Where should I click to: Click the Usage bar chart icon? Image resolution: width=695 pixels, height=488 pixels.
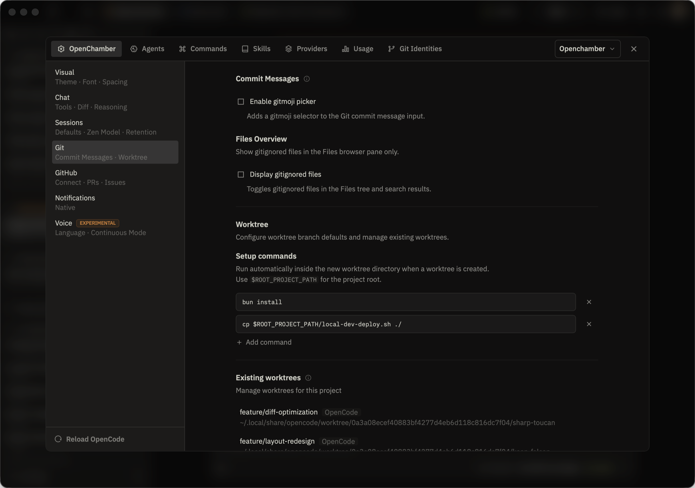[345, 49]
